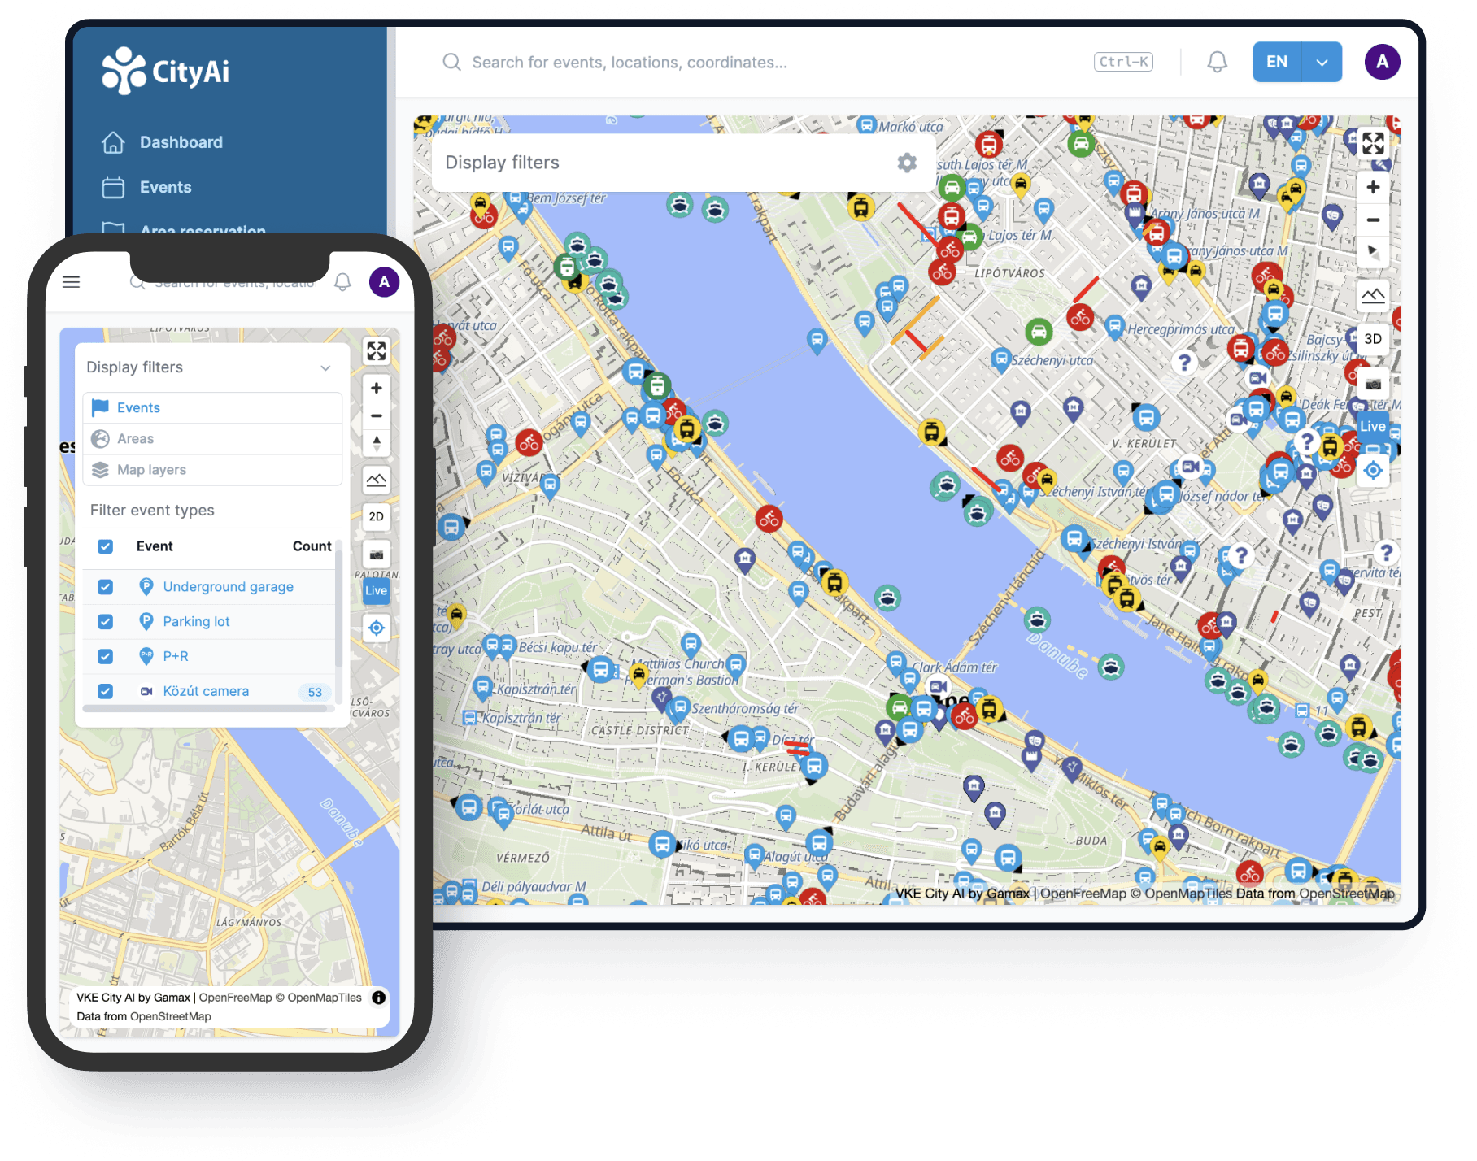1477x1161 pixels.
Task: Open OpenStreetMap link in desktop attribution
Action: 1346,894
